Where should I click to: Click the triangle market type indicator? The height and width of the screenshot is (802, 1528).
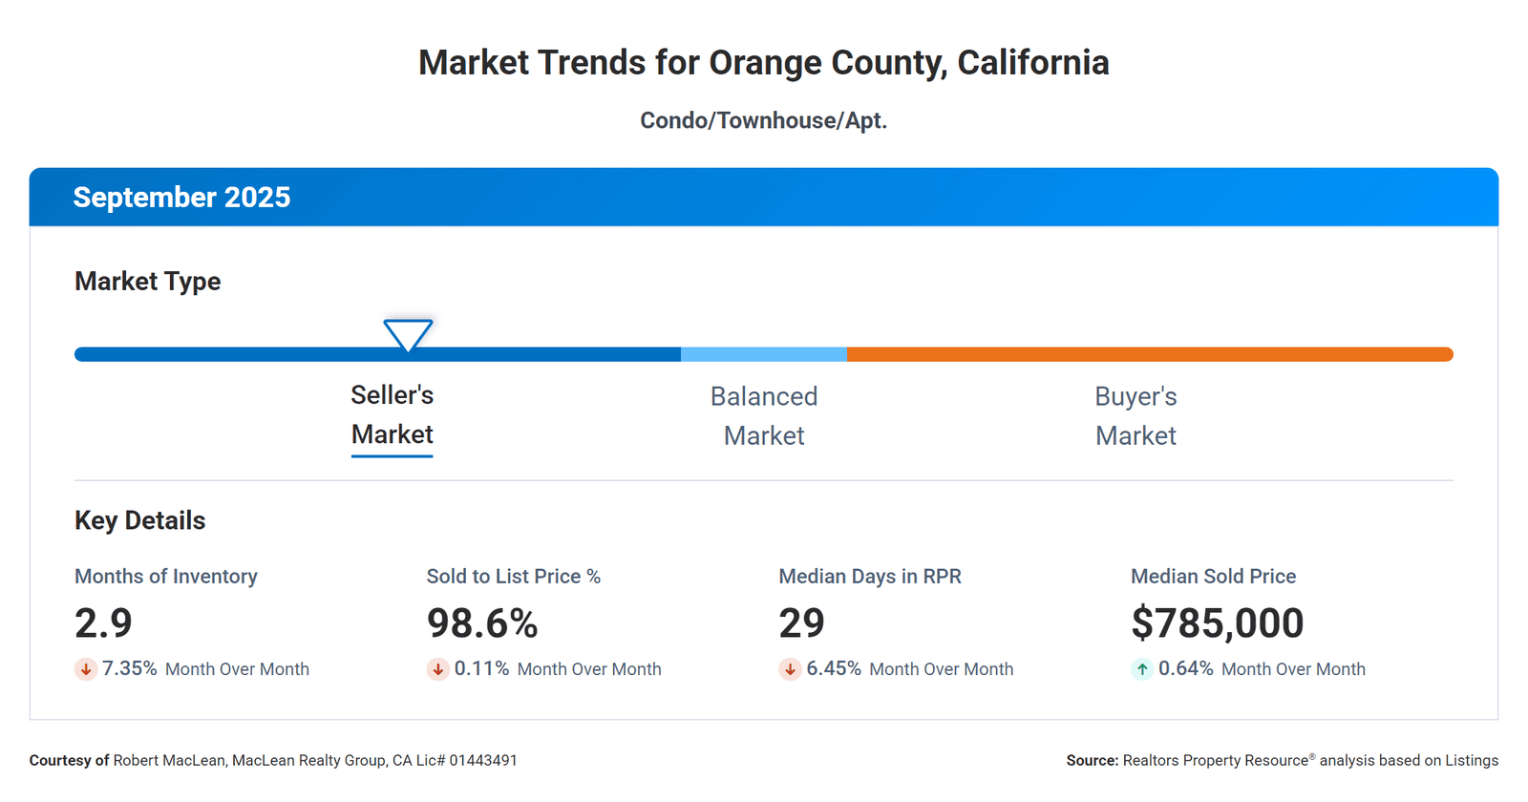tap(408, 334)
